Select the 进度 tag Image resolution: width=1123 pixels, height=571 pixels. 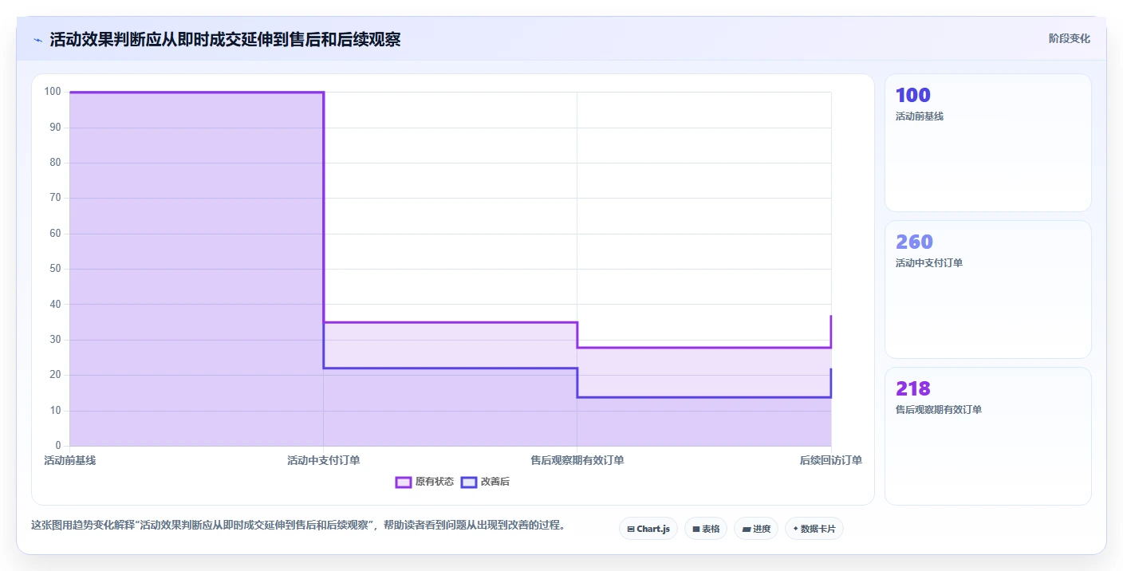[x=756, y=529]
